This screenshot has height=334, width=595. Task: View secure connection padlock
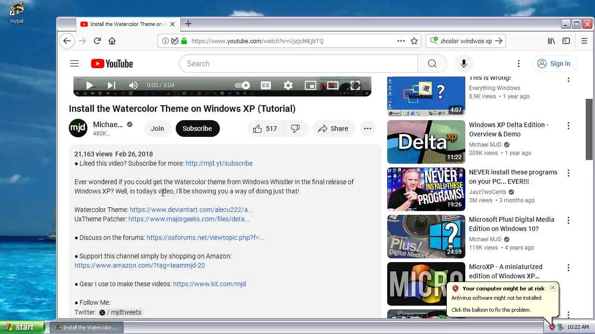tap(184, 41)
